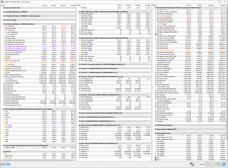Screen dimensions: 228x168
Task: Click the shrink columns inward arrows button
Action: (8, 164)
